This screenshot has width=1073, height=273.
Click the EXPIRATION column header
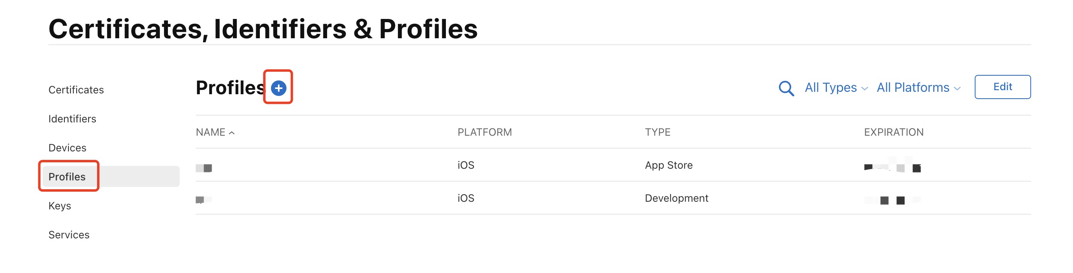pyautogui.click(x=893, y=132)
